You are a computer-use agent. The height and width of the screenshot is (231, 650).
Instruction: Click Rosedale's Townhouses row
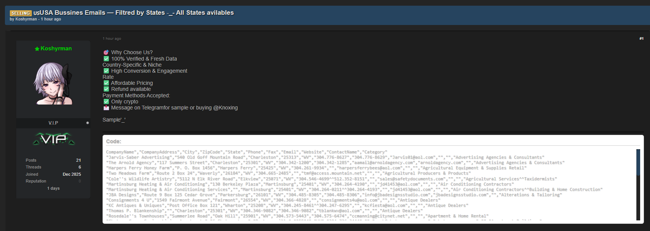297,216
